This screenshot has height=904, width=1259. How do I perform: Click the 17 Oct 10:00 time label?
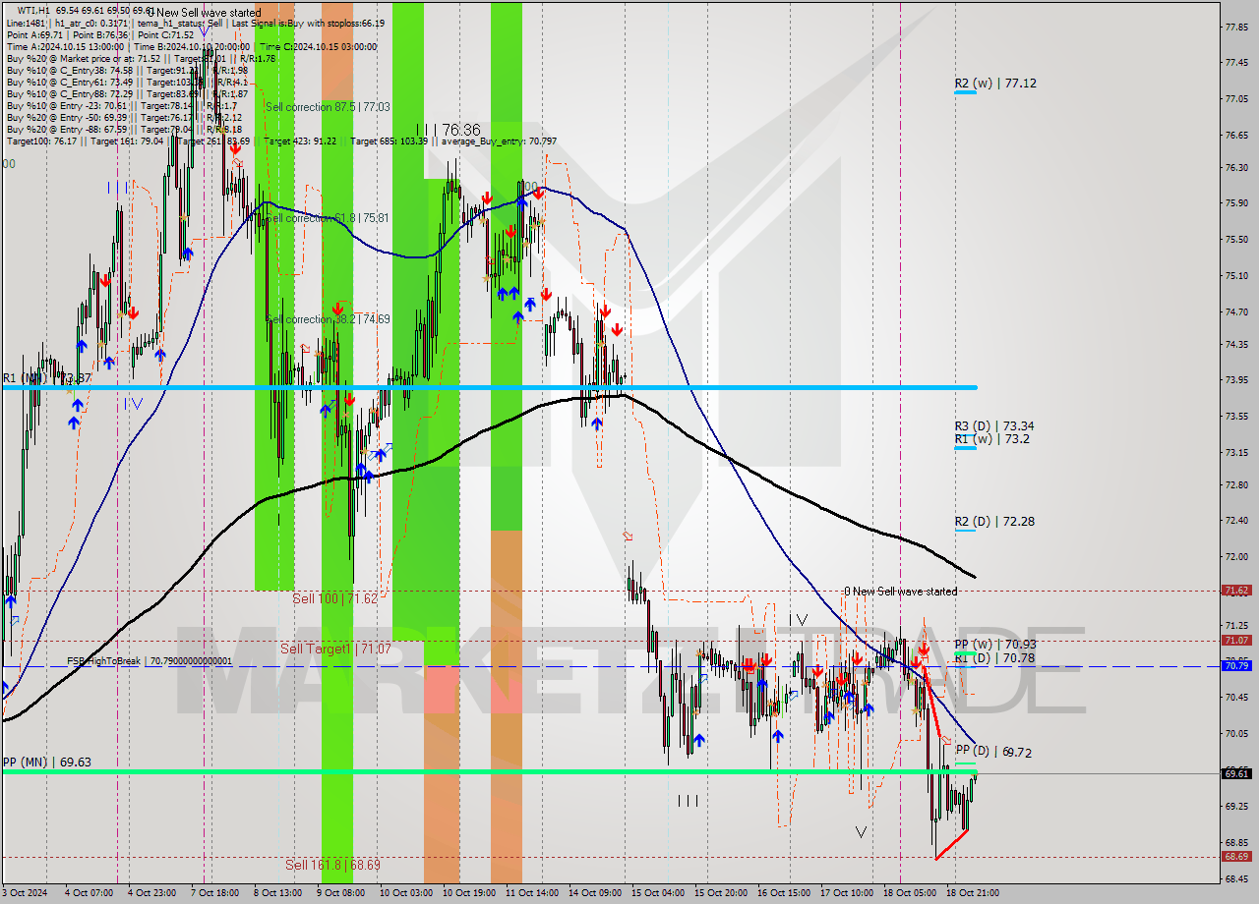click(846, 893)
